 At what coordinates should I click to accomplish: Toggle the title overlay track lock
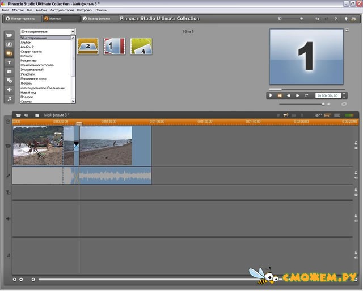coord(356,190)
